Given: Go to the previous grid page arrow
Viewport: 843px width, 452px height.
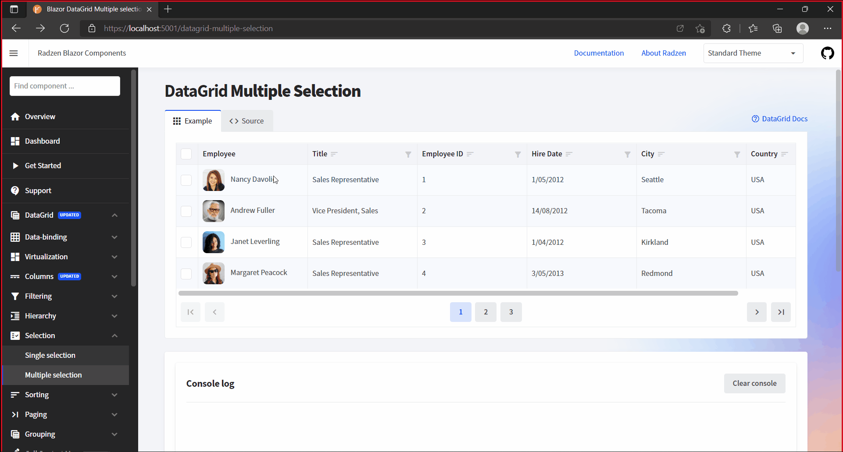Looking at the screenshot, I should click(214, 312).
